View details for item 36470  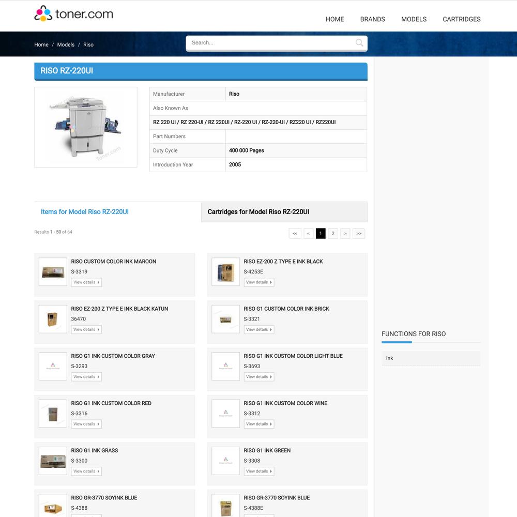86,329
